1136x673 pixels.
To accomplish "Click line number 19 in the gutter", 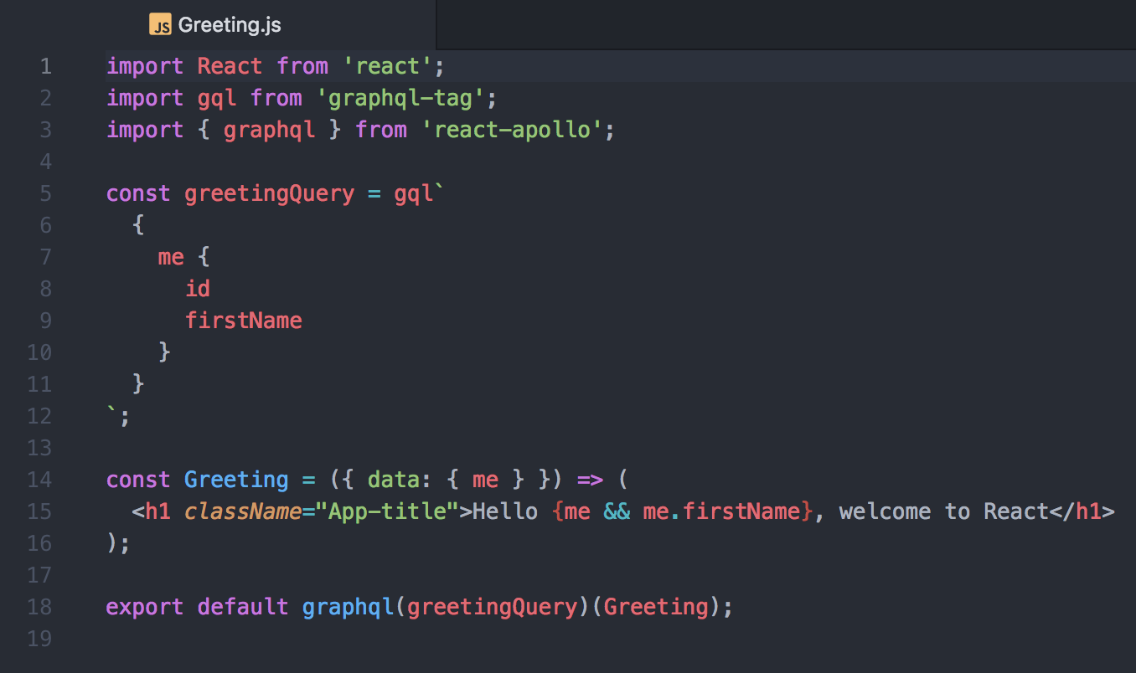I will point(39,639).
